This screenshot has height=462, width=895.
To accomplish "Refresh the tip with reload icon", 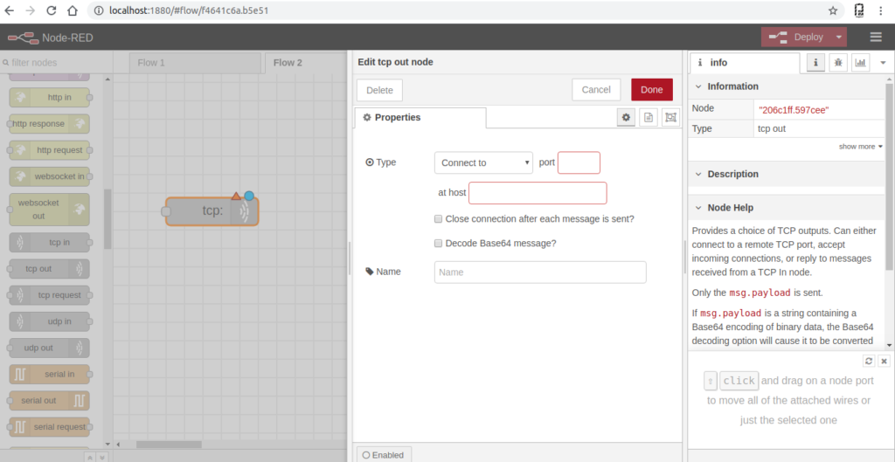I will pyautogui.click(x=869, y=361).
